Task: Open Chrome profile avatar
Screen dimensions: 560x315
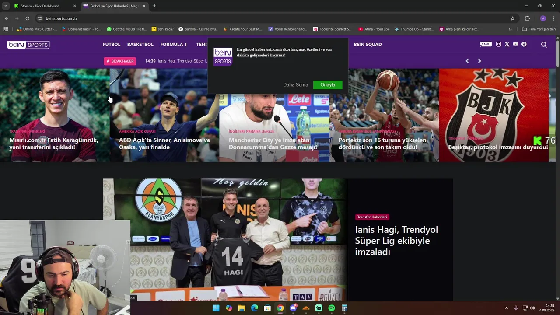Action: [x=543, y=18]
